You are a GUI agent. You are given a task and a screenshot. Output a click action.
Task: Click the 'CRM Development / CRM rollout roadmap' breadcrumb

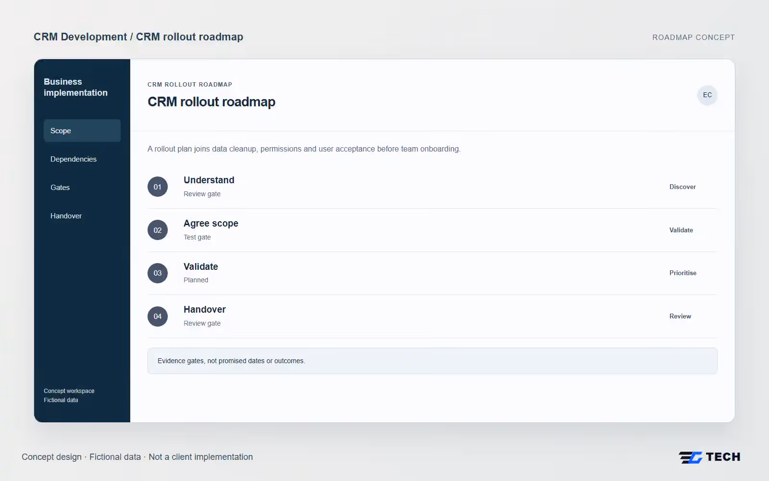click(138, 37)
